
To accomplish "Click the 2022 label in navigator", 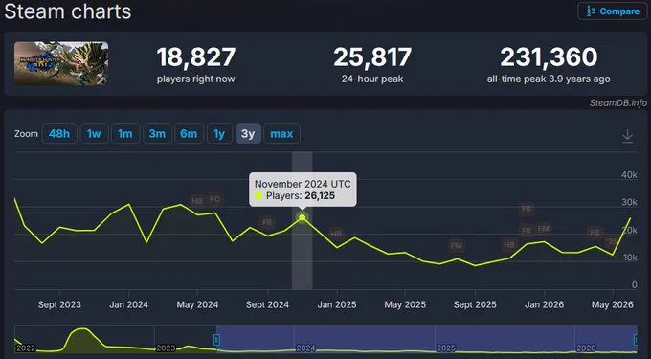I will [x=25, y=348].
